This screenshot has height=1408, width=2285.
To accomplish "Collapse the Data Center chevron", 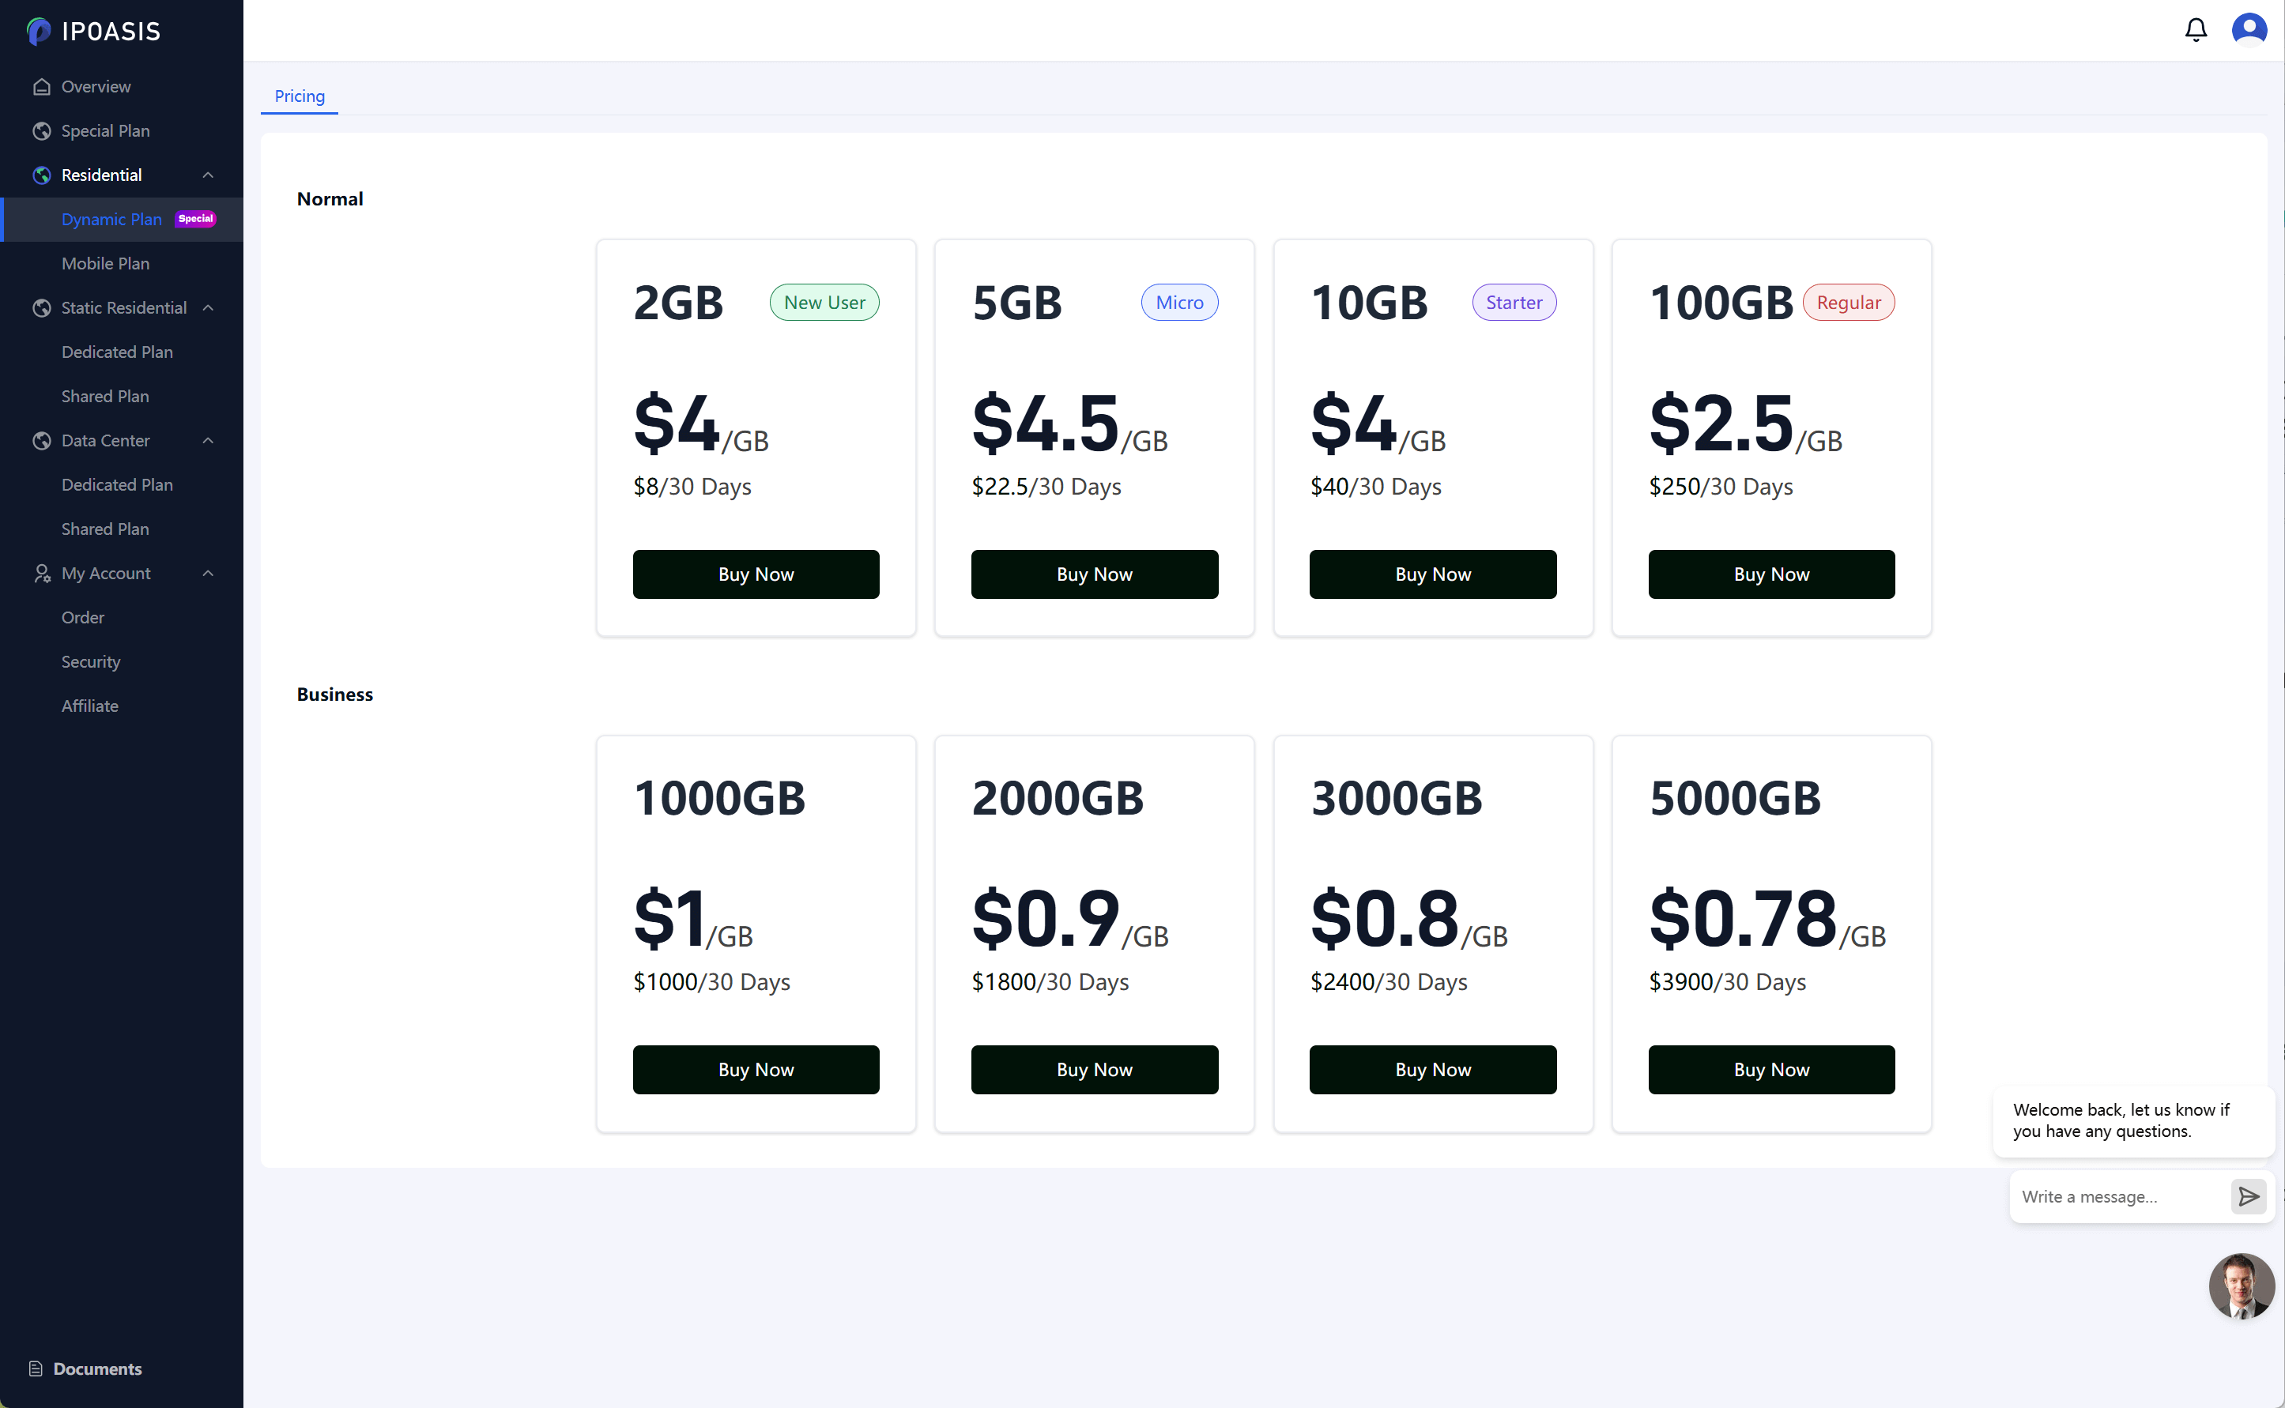I will coord(209,440).
